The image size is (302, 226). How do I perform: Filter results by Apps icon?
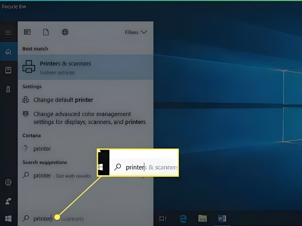pyautogui.click(x=27, y=32)
